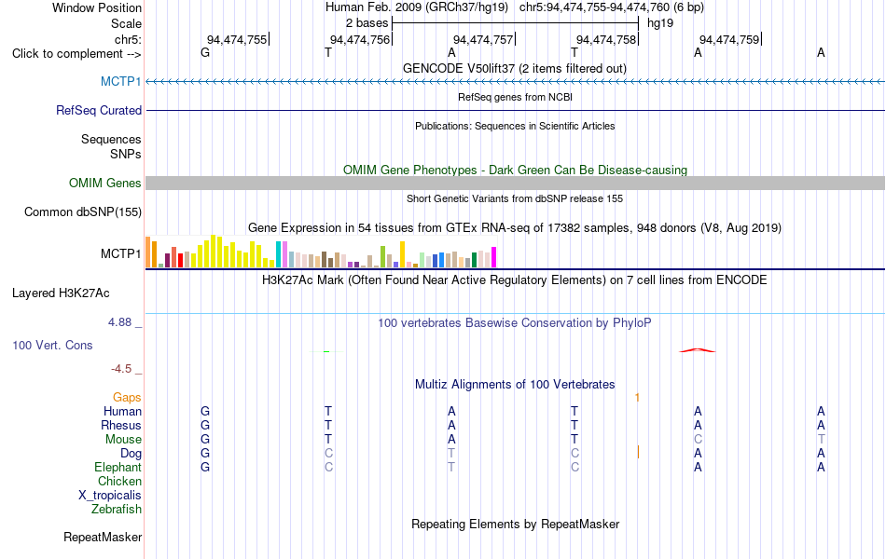
Task: Click the GTEx MCTP1 expression bar chart
Action: 321,252
